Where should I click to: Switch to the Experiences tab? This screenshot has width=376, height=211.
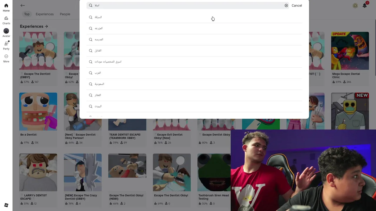pos(45,14)
